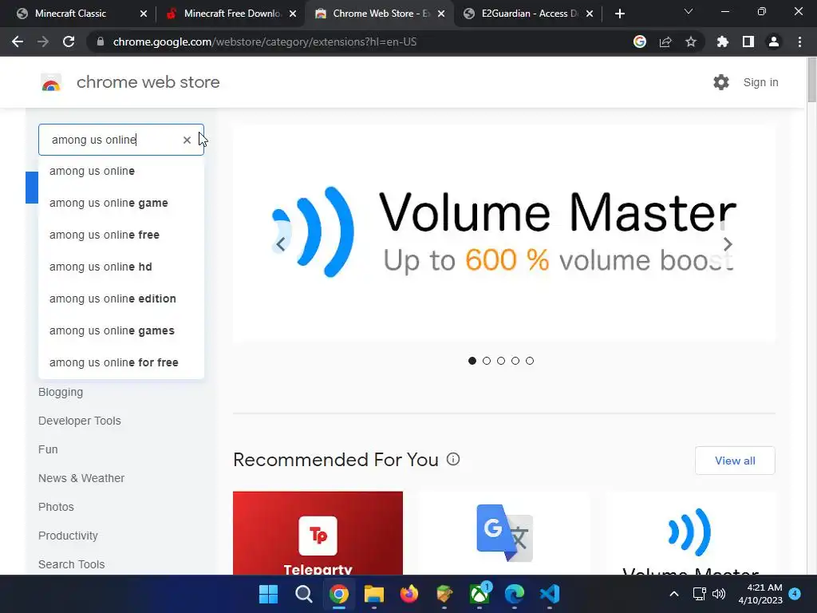Select suggestion 'among us online'
The width and height of the screenshot is (817, 613).
(x=121, y=171)
